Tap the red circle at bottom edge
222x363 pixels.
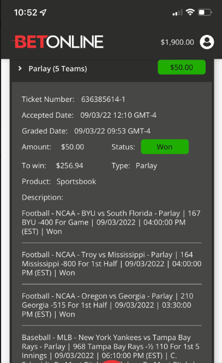coord(112,361)
